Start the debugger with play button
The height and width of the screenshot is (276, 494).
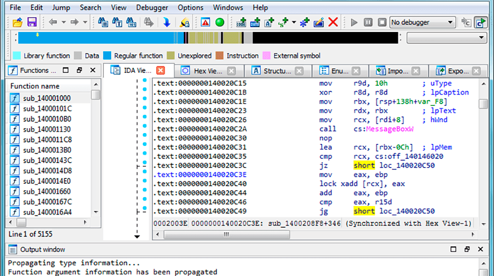(354, 22)
